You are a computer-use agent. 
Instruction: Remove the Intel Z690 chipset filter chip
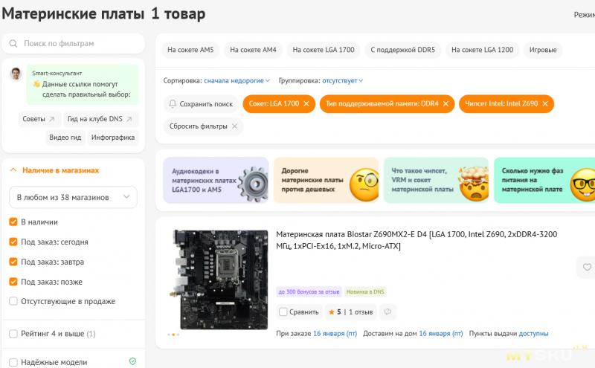(544, 104)
